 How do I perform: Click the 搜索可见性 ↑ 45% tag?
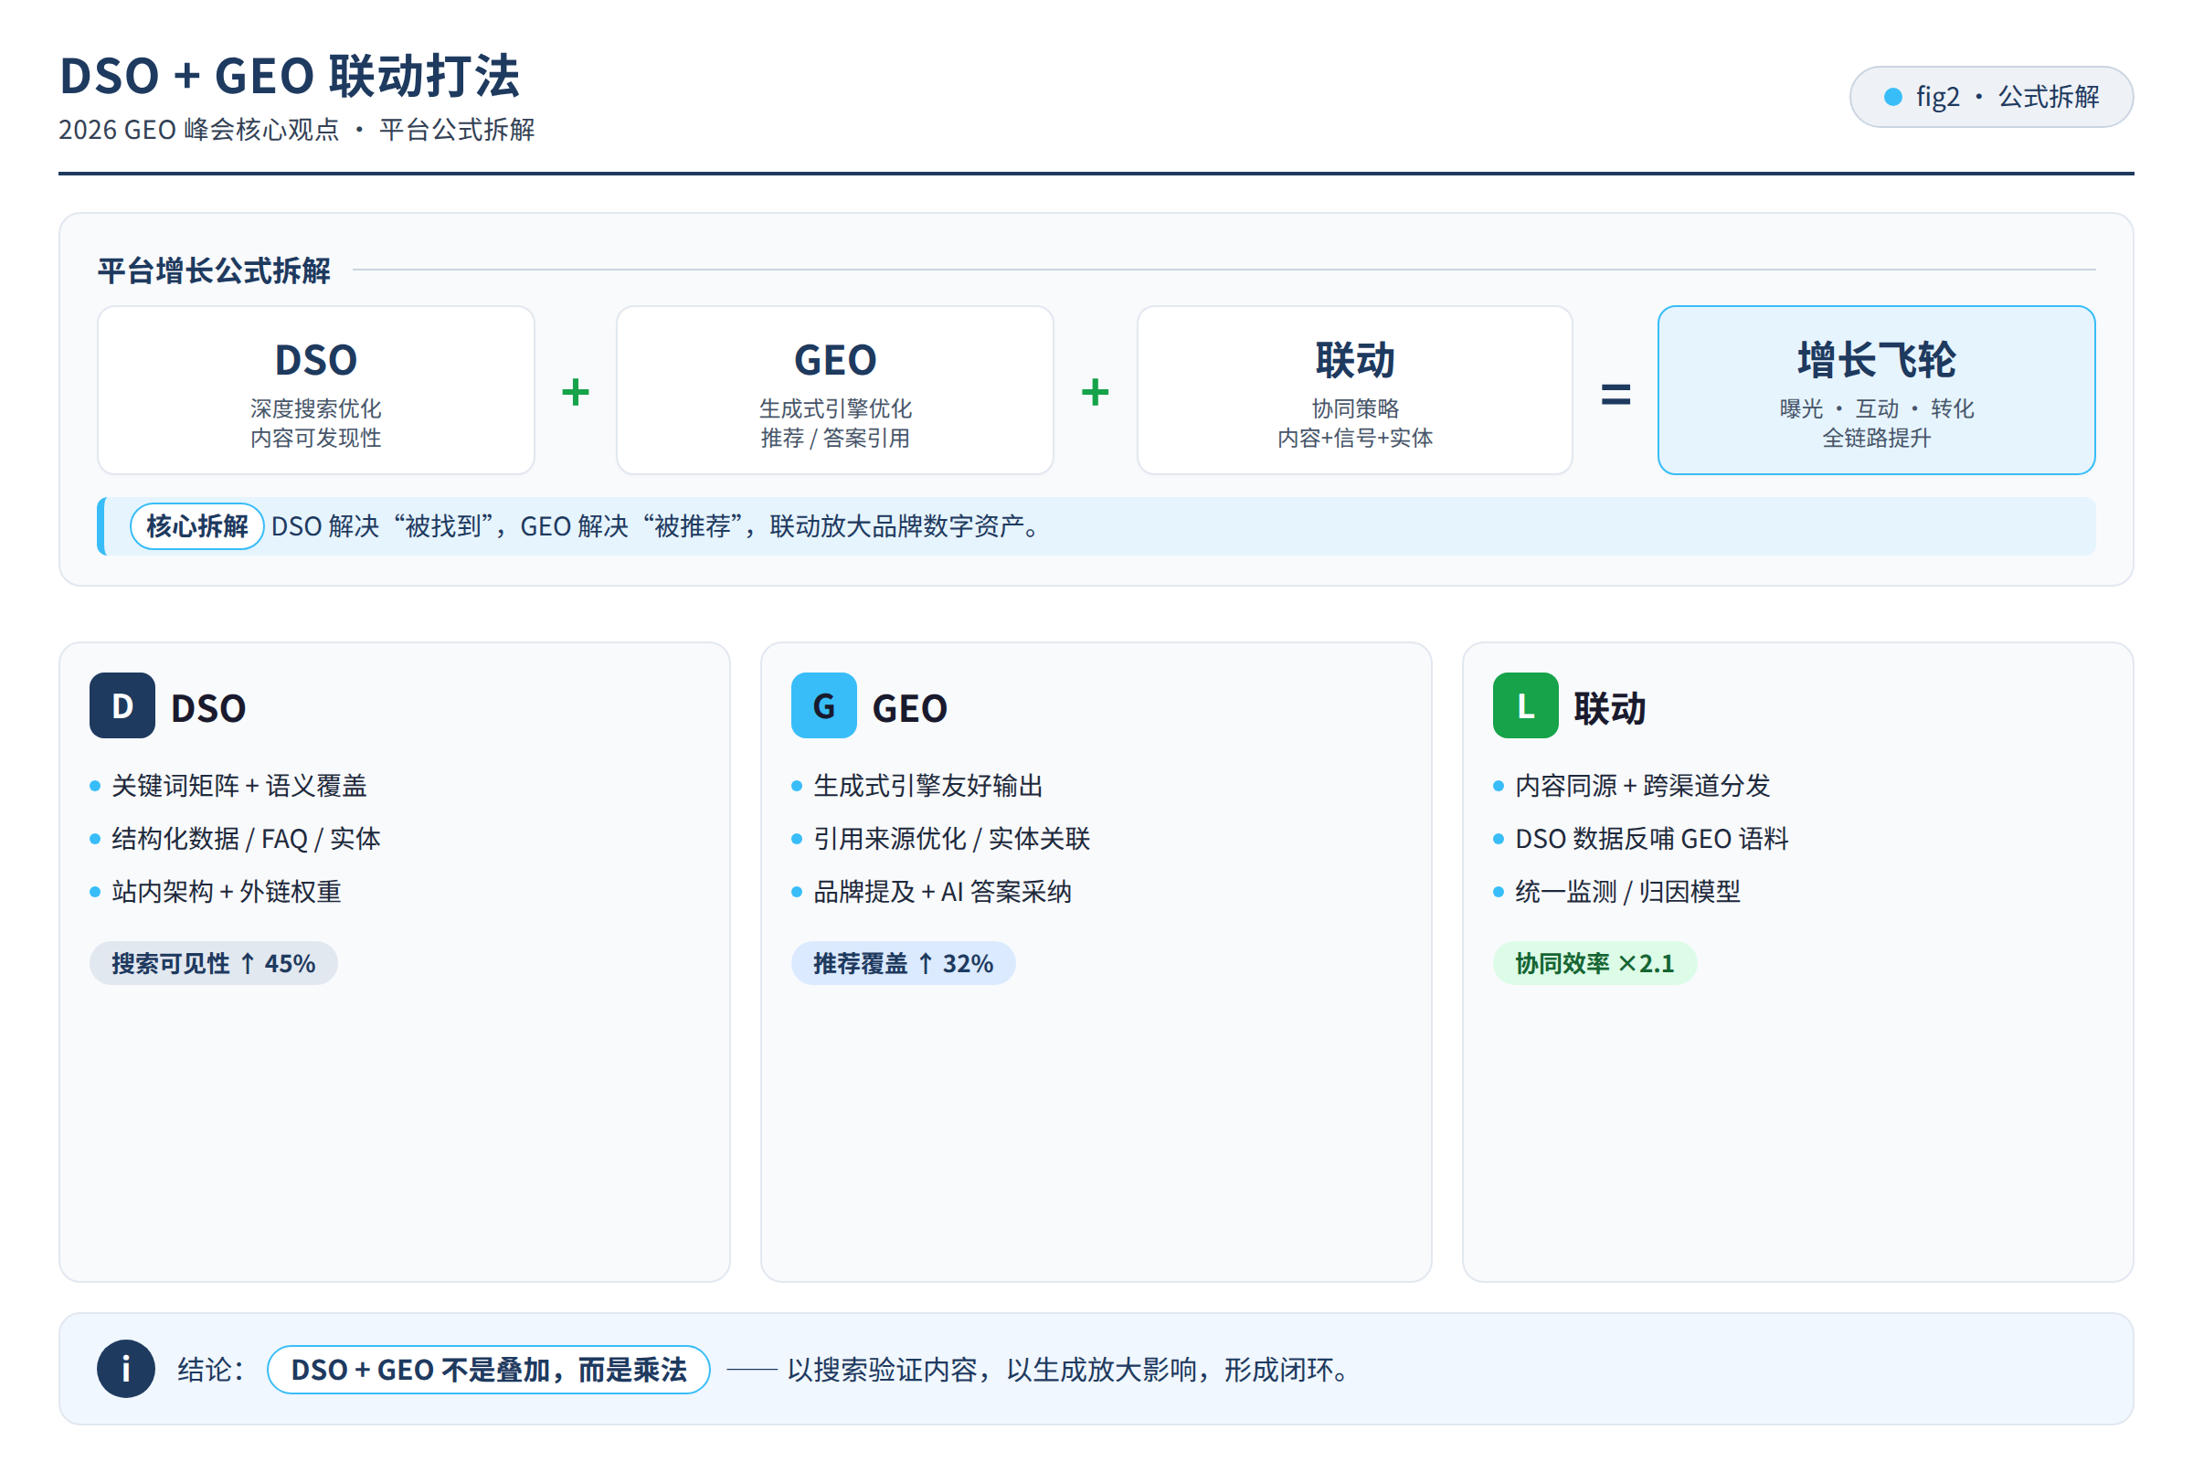214,963
